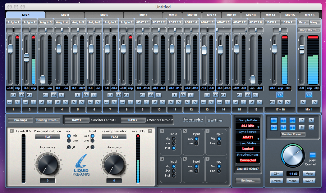The image size is (326, 193).
Task: Click the Anlg In 2 fader handle
Action: coord(26,57)
